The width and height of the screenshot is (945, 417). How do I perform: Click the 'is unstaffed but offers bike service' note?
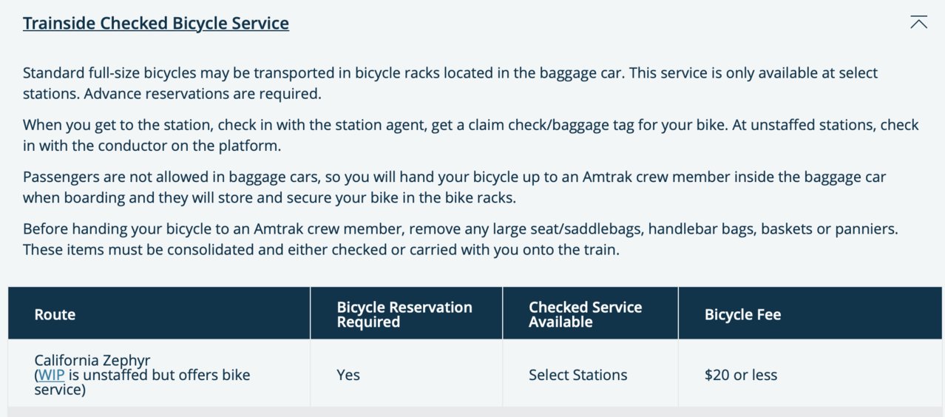pyautogui.click(x=142, y=382)
